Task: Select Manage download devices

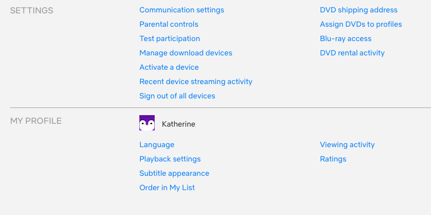Action: pyautogui.click(x=186, y=53)
